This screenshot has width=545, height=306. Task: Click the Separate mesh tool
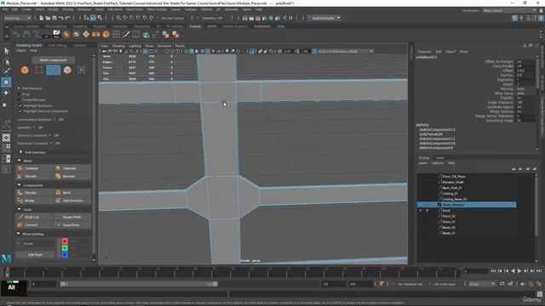(72, 168)
